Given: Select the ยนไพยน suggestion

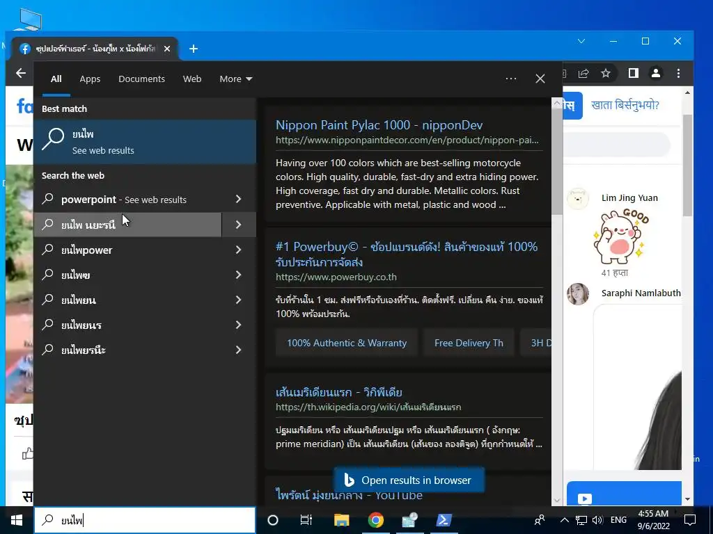Looking at the screenshot, I should [128, 300].
